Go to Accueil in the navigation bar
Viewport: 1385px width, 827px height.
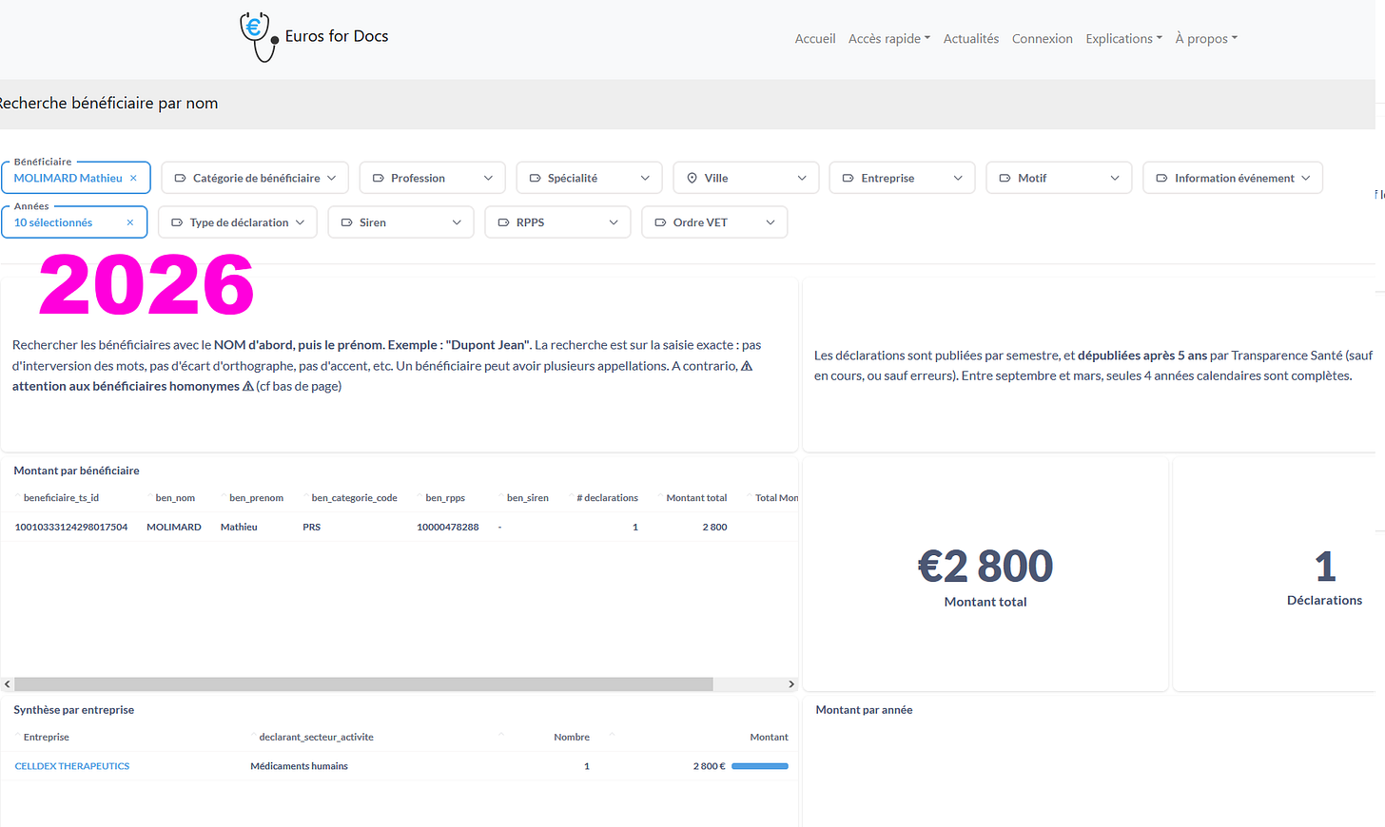click(815, 39)
